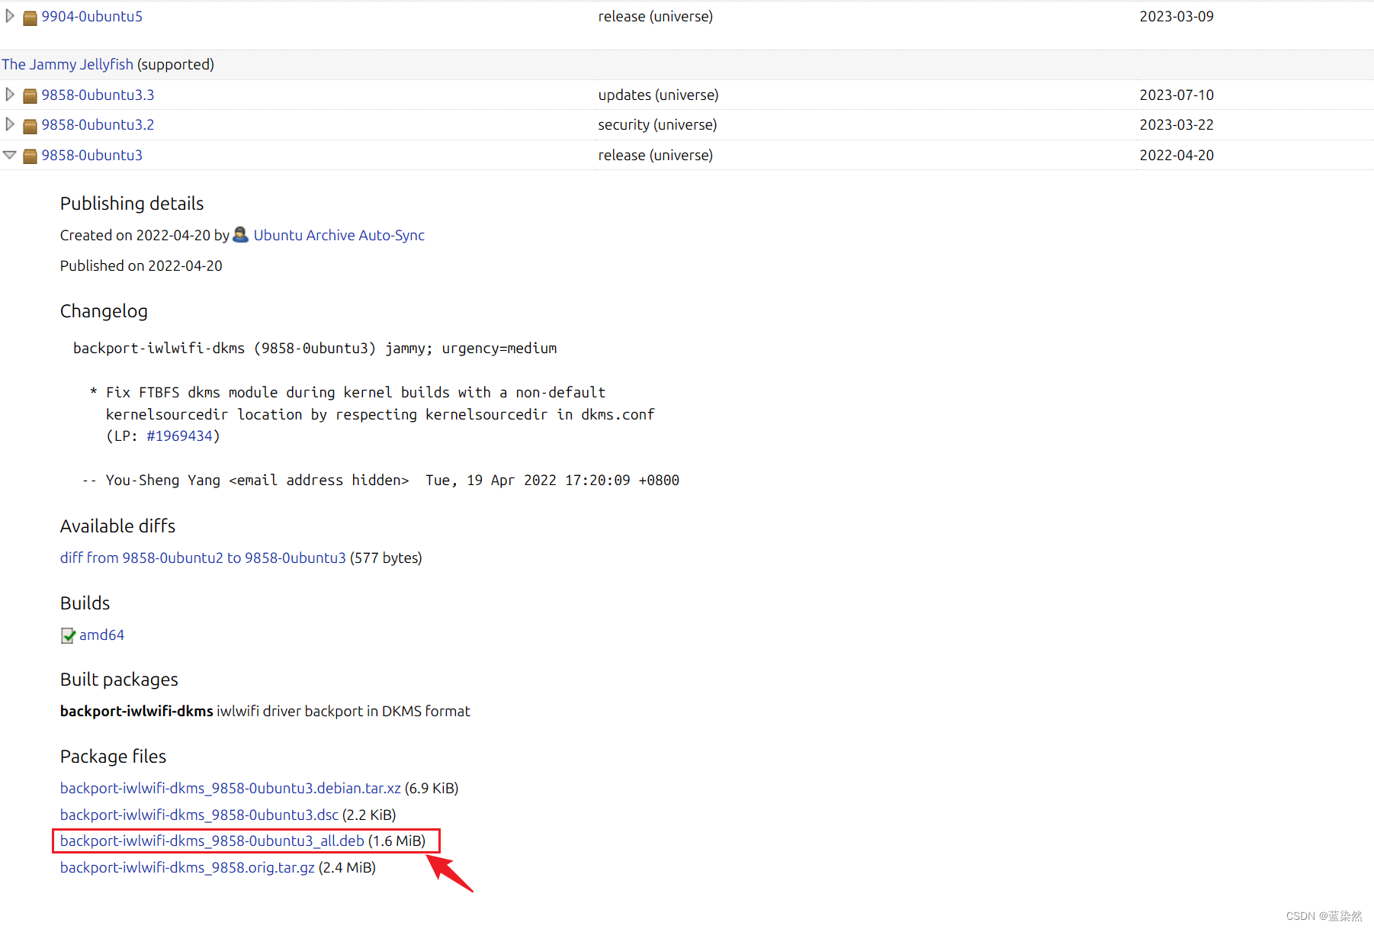Click the 'Builds' heading
1374x929 pixels.
pos(85,603)
